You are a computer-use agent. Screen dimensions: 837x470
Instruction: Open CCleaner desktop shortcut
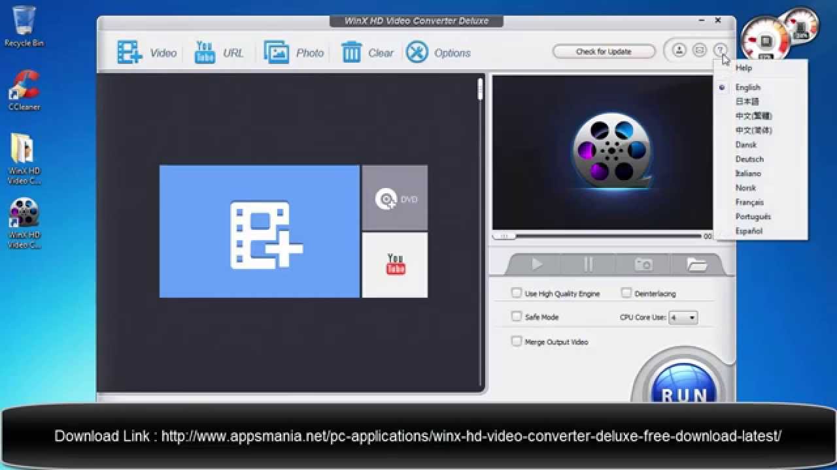24,90
